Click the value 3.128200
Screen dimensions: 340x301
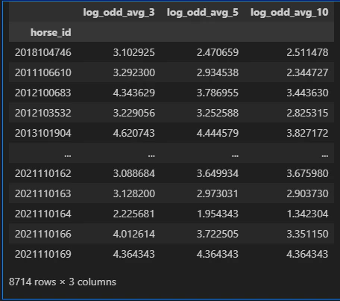point(134,193)
